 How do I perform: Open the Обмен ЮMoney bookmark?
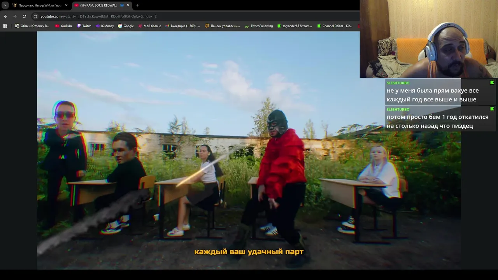pos(32,26)
